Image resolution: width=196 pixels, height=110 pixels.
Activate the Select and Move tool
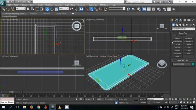(47, 9)
